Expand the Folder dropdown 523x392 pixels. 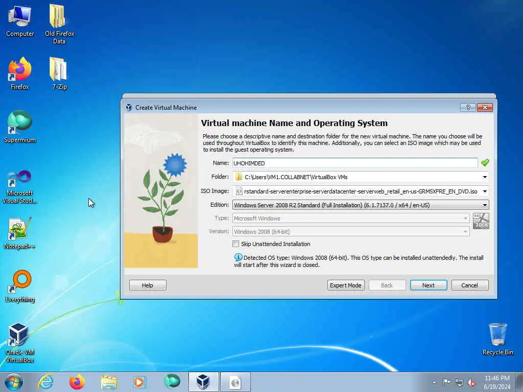coord(485,177)
